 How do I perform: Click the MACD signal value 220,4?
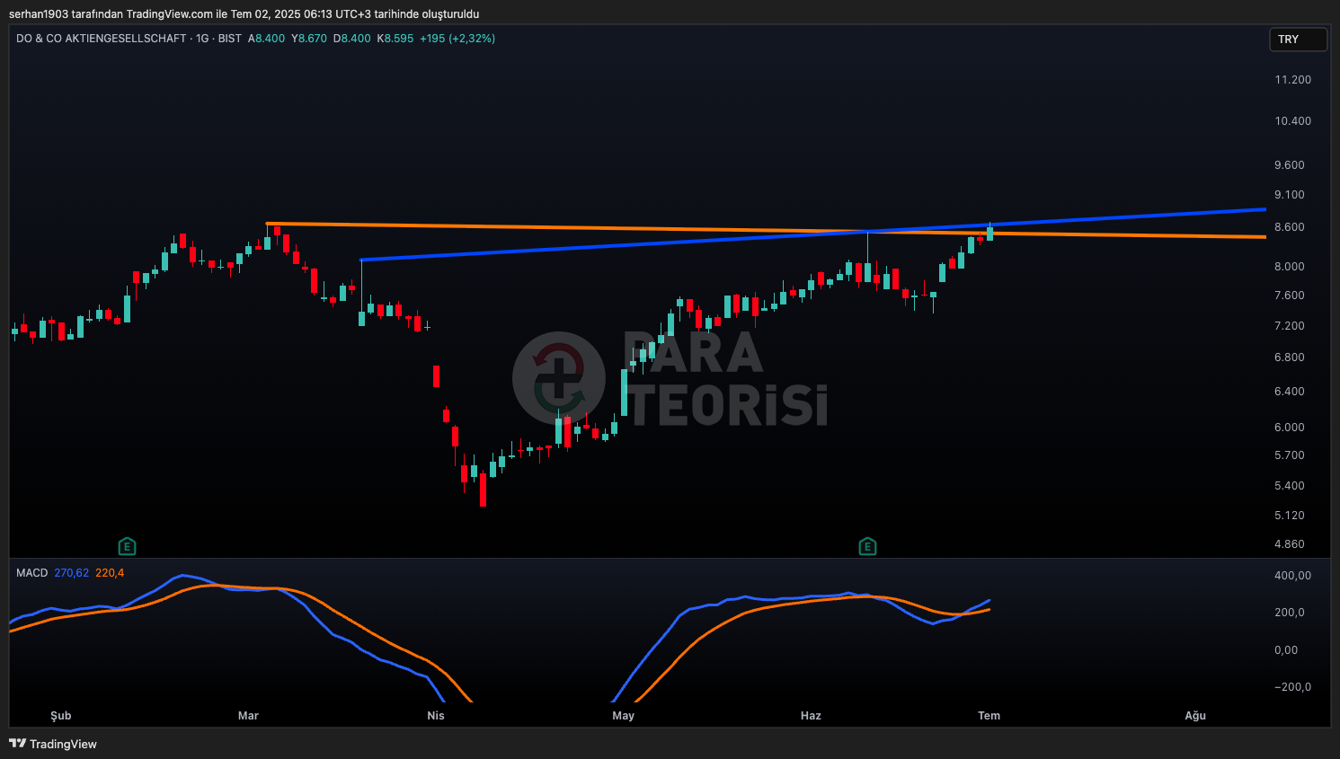point(110,573)
